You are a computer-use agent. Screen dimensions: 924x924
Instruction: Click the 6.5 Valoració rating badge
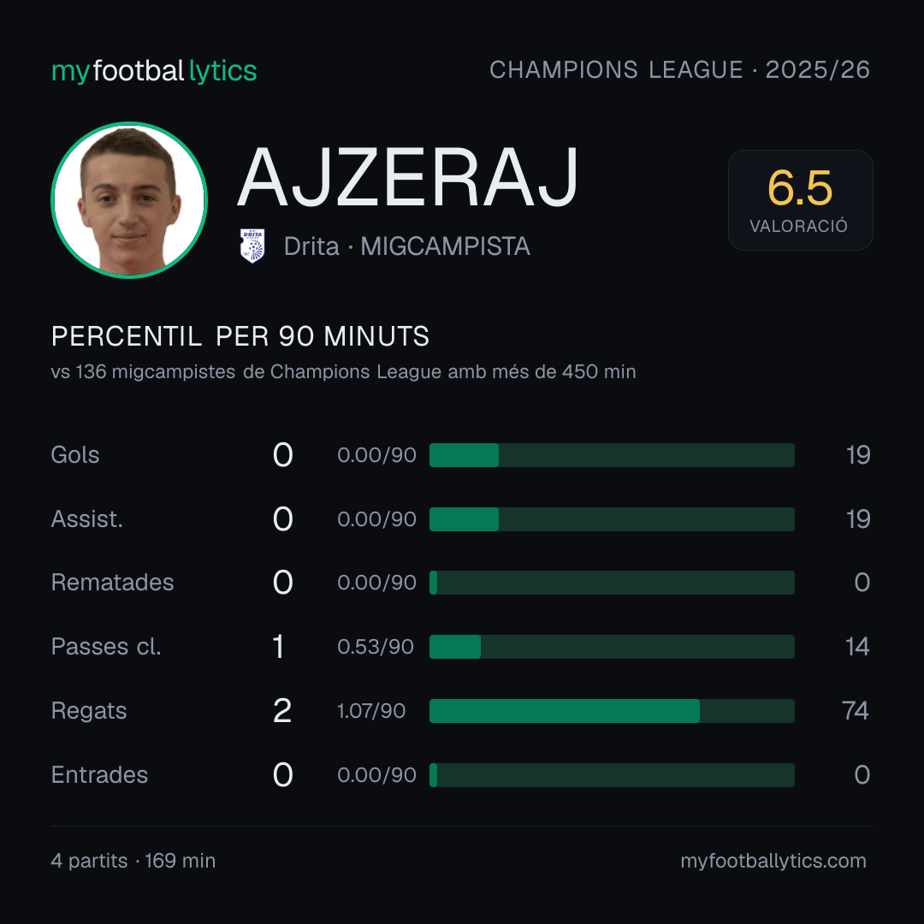click(800, 200)
